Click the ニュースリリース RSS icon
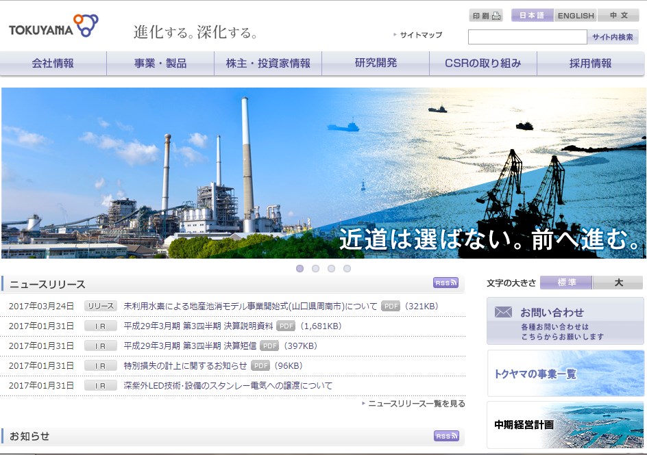Image resolution: width=647 pixels, height=455 pixels. [x=446, y=283]
